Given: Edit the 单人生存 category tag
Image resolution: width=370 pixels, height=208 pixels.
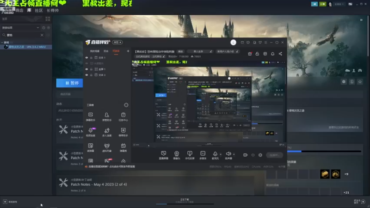Looking at the screenshot, I should pos(200,51).
